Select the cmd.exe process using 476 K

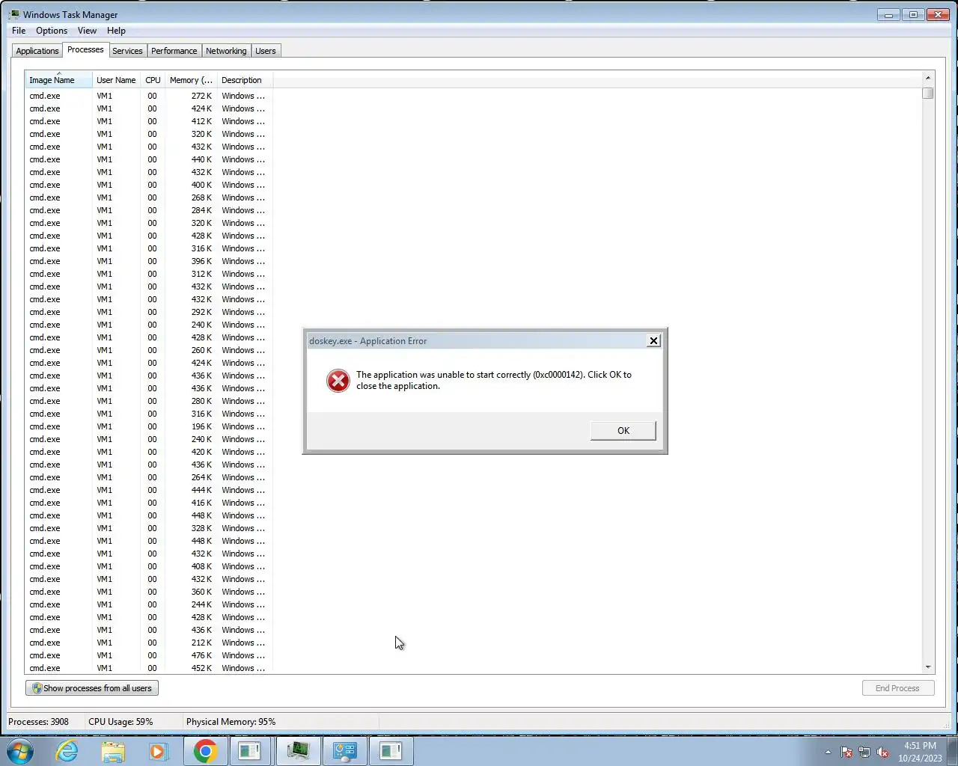[x=149, y=655]
